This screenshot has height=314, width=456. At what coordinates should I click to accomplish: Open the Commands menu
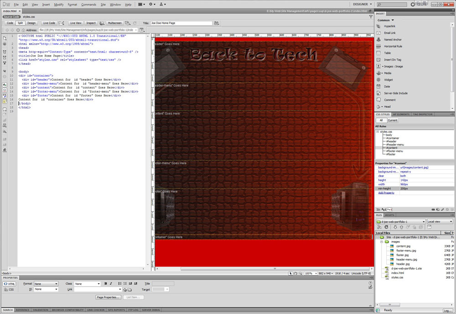[x=88, y=5]
